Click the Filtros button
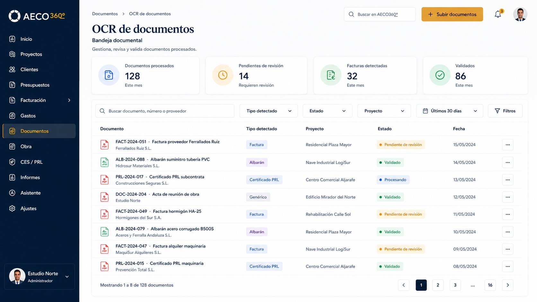The height and width of the screenshot is (302, 537). click(x=505, y=111)
